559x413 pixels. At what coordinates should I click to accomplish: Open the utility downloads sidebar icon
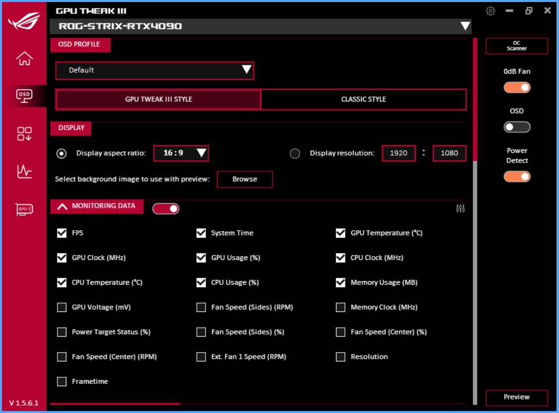(x=24, y=134)
